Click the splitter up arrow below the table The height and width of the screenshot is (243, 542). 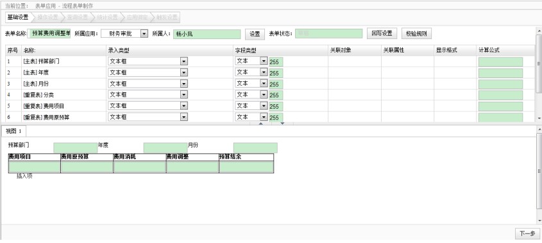[x=260, y=123]
